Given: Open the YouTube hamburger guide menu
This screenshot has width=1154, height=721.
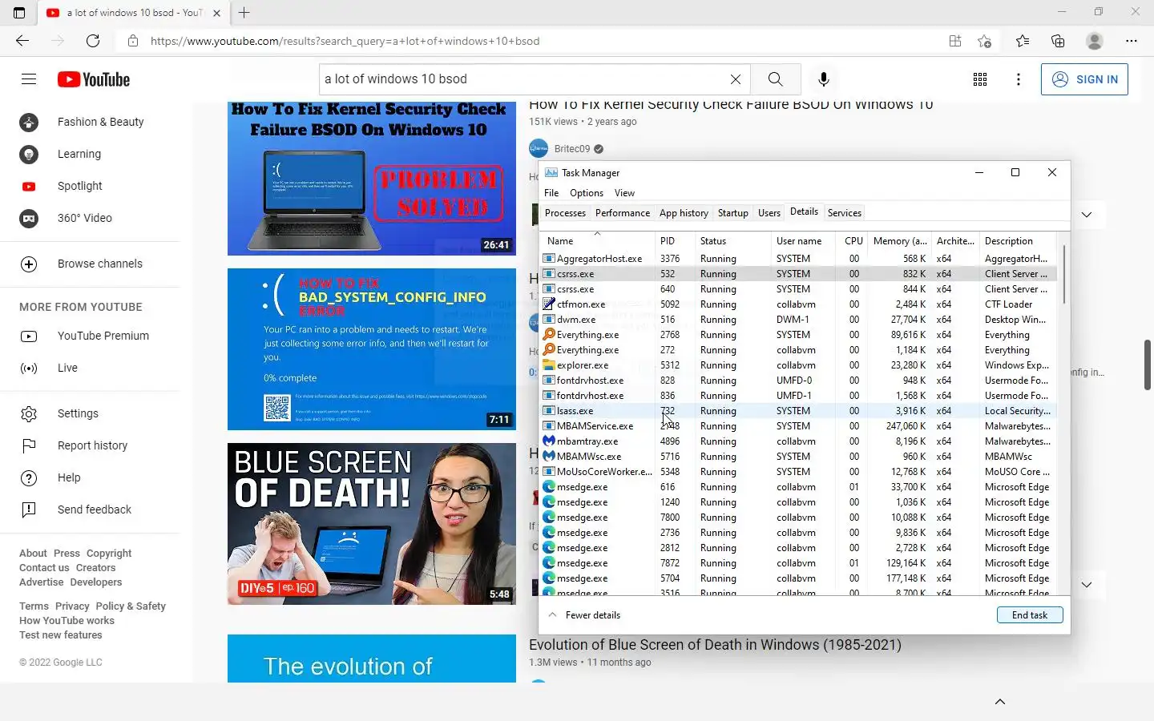Looking at the screenshot, I should pos(29,79).
